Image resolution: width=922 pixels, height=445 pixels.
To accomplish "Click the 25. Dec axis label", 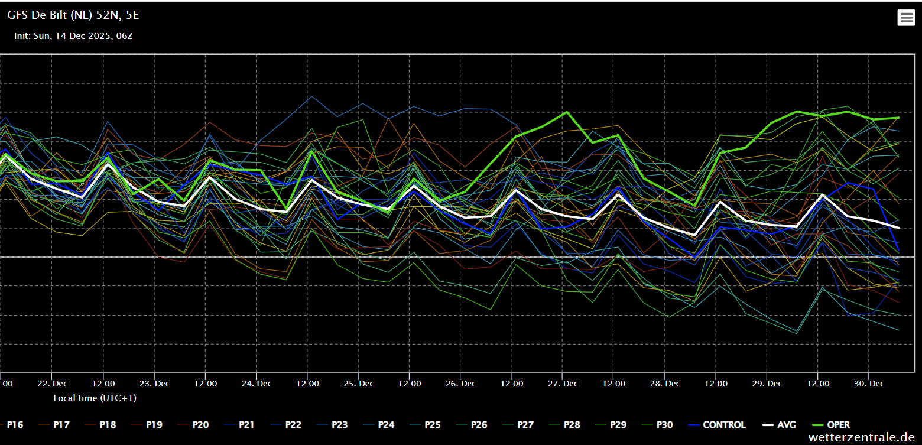I will (359, 384).
